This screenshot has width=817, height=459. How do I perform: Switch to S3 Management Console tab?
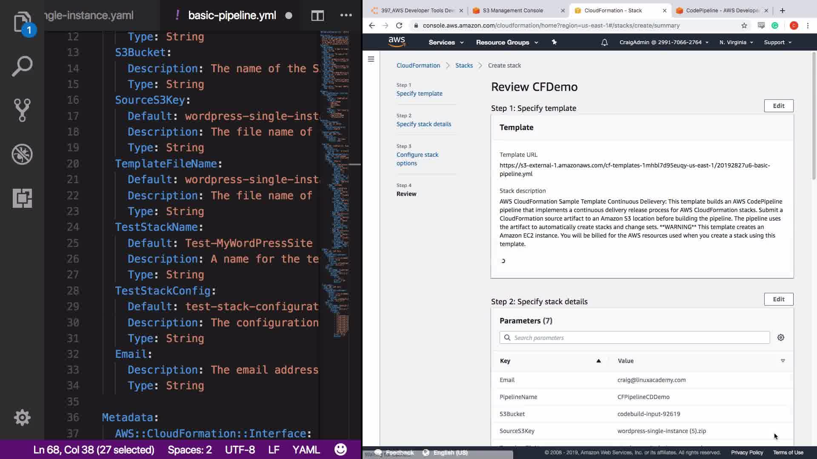(513, 11)
